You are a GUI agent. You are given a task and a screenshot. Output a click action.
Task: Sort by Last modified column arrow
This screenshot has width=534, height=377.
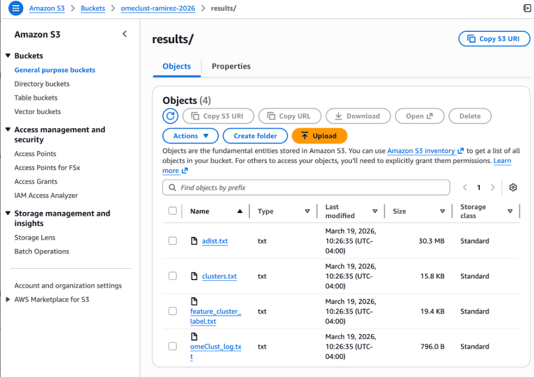pyautogui.click(x=375, y=211)
